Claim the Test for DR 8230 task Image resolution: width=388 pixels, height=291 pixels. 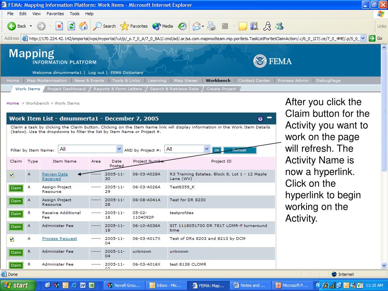coord(16,201)
